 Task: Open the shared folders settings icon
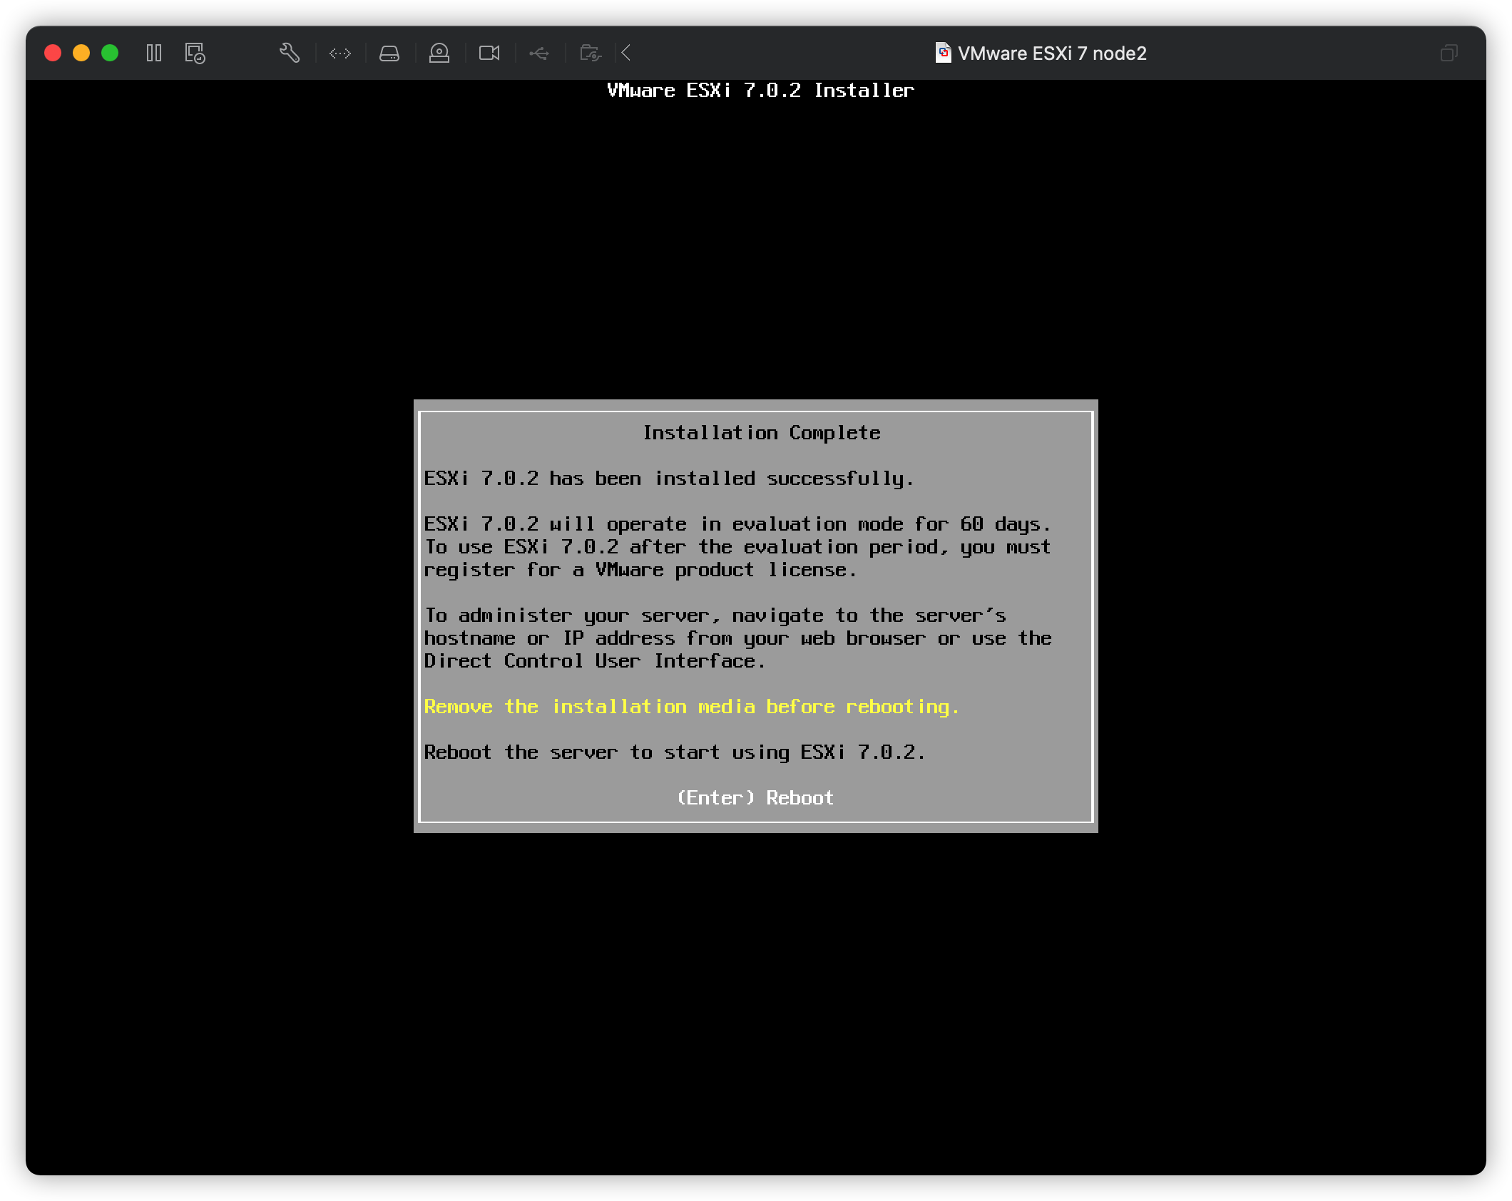[x=589, y=53]
